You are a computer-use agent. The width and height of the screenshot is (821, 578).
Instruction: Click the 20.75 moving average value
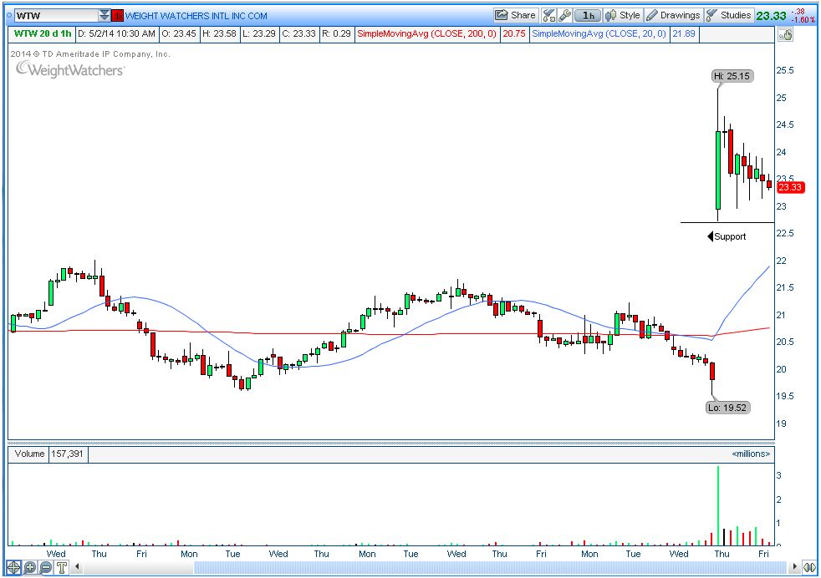pos(514,33)
